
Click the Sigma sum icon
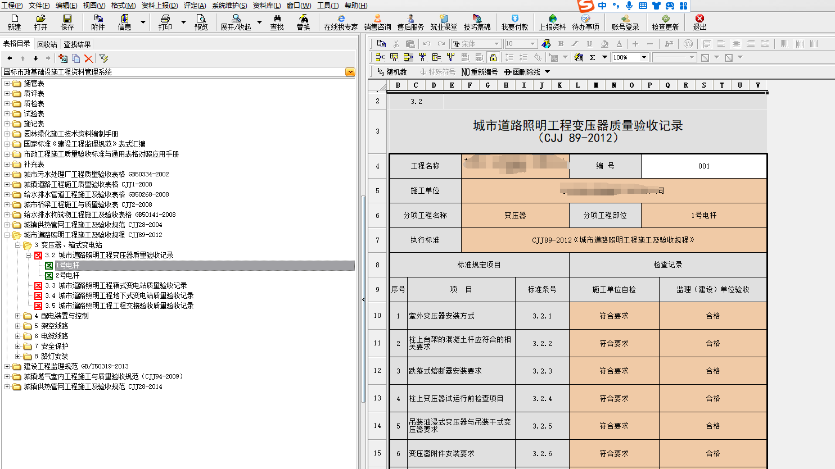click(592, 57)
